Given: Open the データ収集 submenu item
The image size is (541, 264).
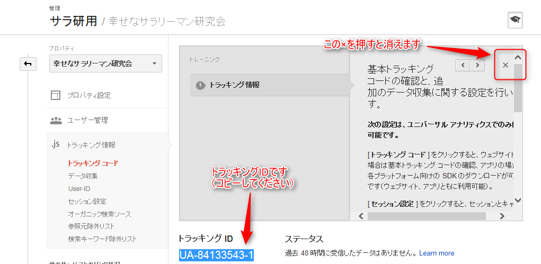Looking at the screenshot, I should coord(83,176).
